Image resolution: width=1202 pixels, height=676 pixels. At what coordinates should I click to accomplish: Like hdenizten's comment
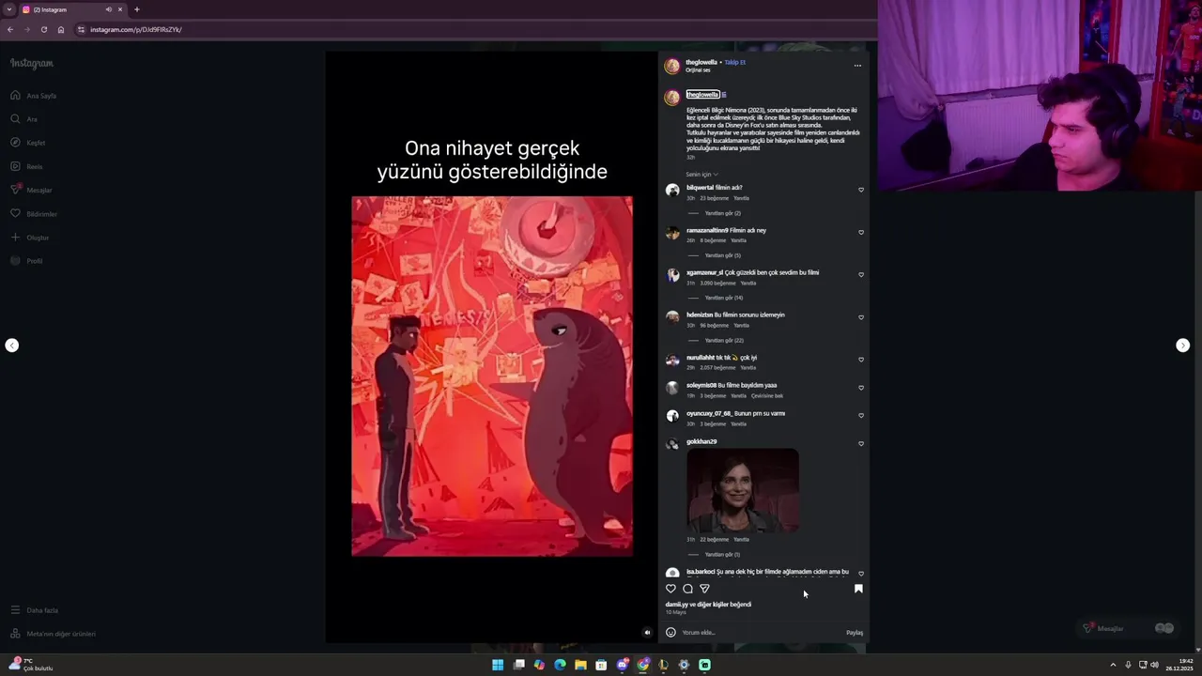(x=861, y=317)
